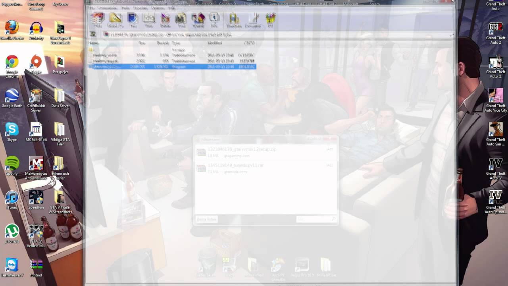Open GTA V Trailer & Screenshots folder

coord(60,202)
